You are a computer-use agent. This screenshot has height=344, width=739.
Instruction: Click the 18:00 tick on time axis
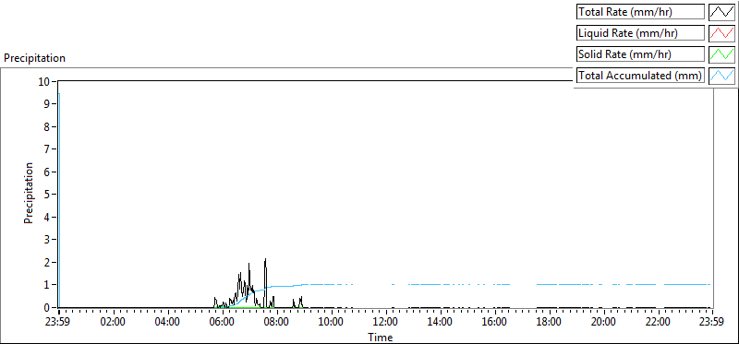pyautogui.click(x=548, y=323)
